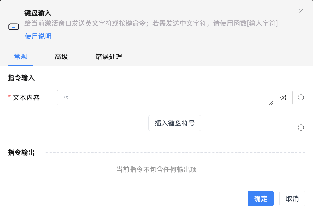Viewport: 313px width, 214px height.
Task: Switch to the 高级 tab
Action: [x=61, y=57]
